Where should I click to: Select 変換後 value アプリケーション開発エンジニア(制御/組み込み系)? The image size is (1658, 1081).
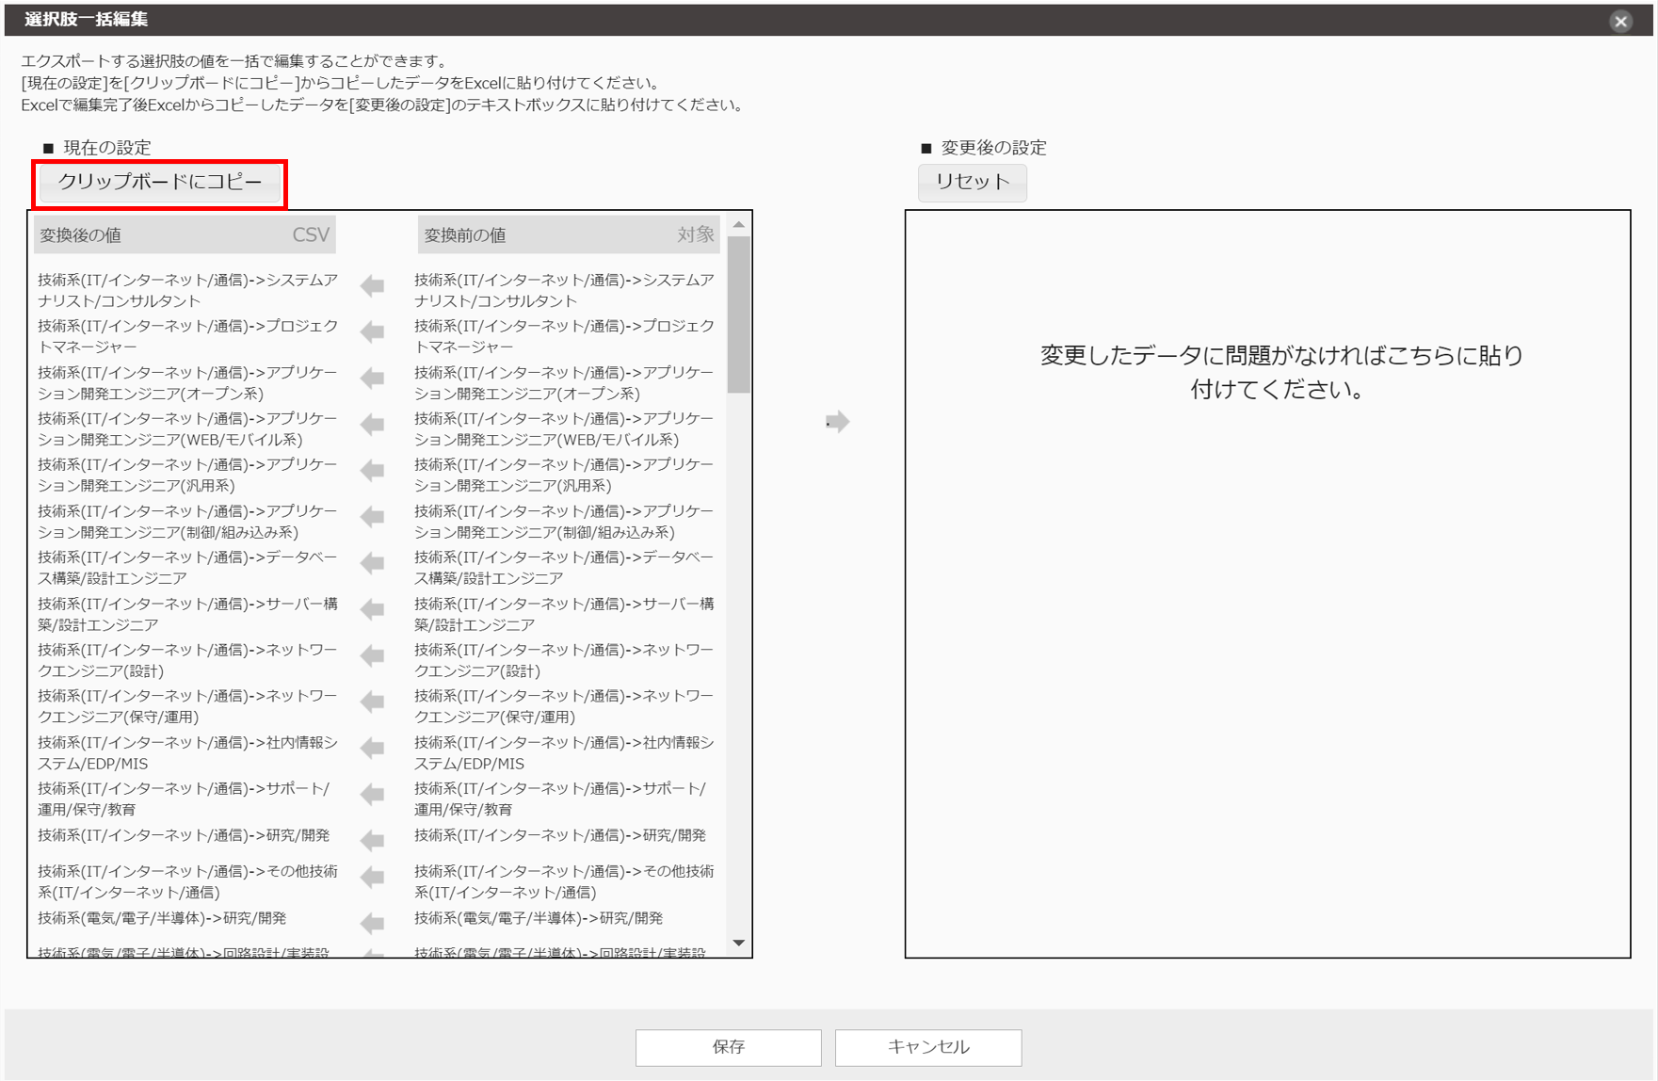[187, 522]
